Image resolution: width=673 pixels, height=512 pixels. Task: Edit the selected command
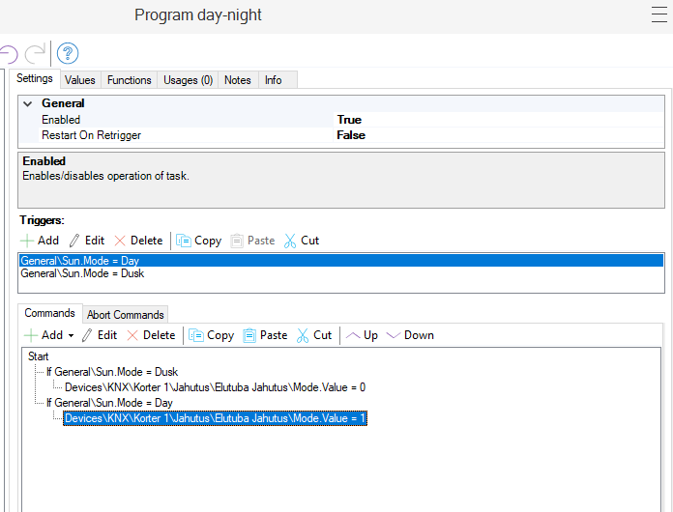[98, 335]
